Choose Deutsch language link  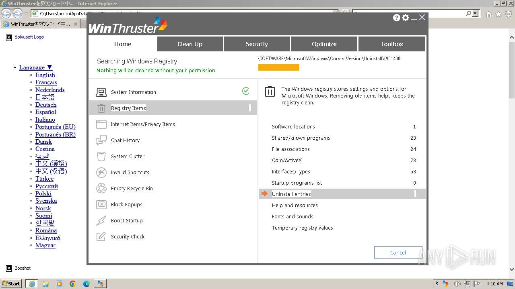pyautogui.click(x=46, y=105)
